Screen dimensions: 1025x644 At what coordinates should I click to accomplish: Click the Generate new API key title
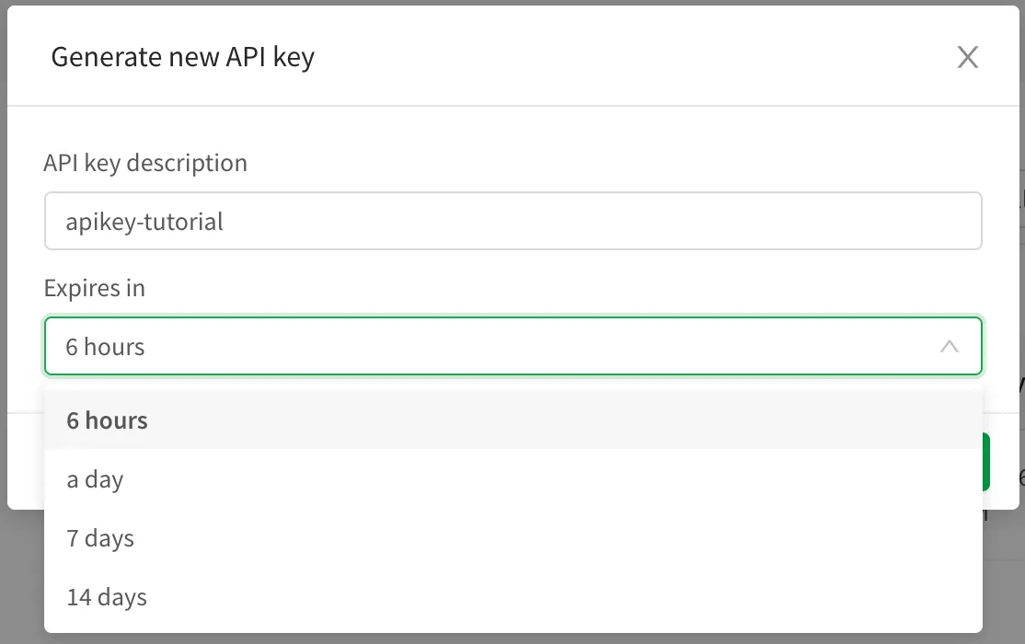[183, 57]
